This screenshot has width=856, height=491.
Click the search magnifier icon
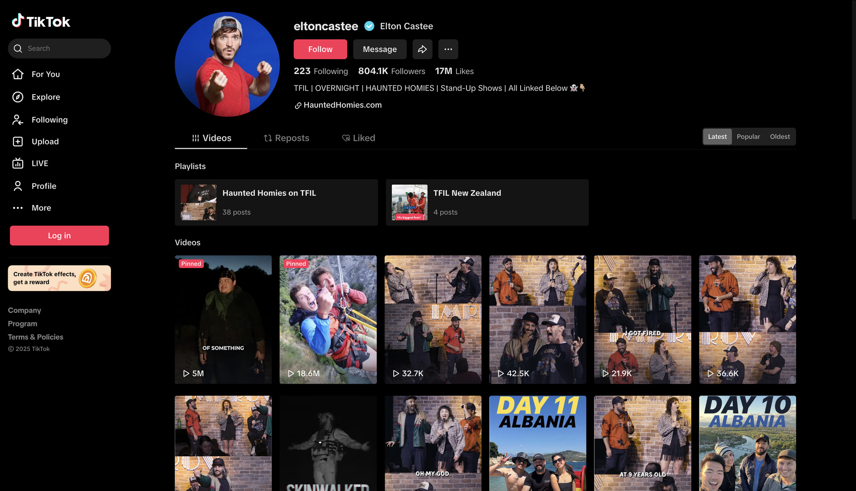coord(18,49)
